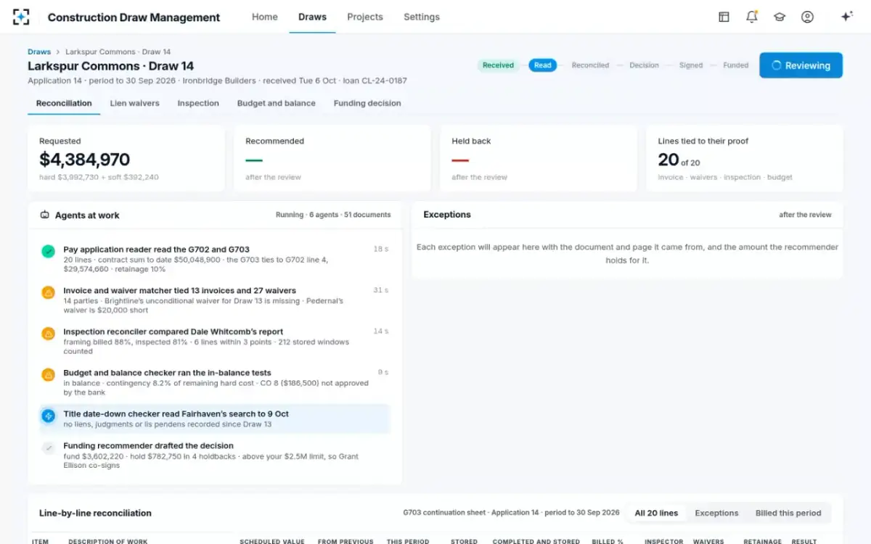Click green check icon for Pay application reader
The width and height of the screenshot is (871, 544).
(48, 252)
